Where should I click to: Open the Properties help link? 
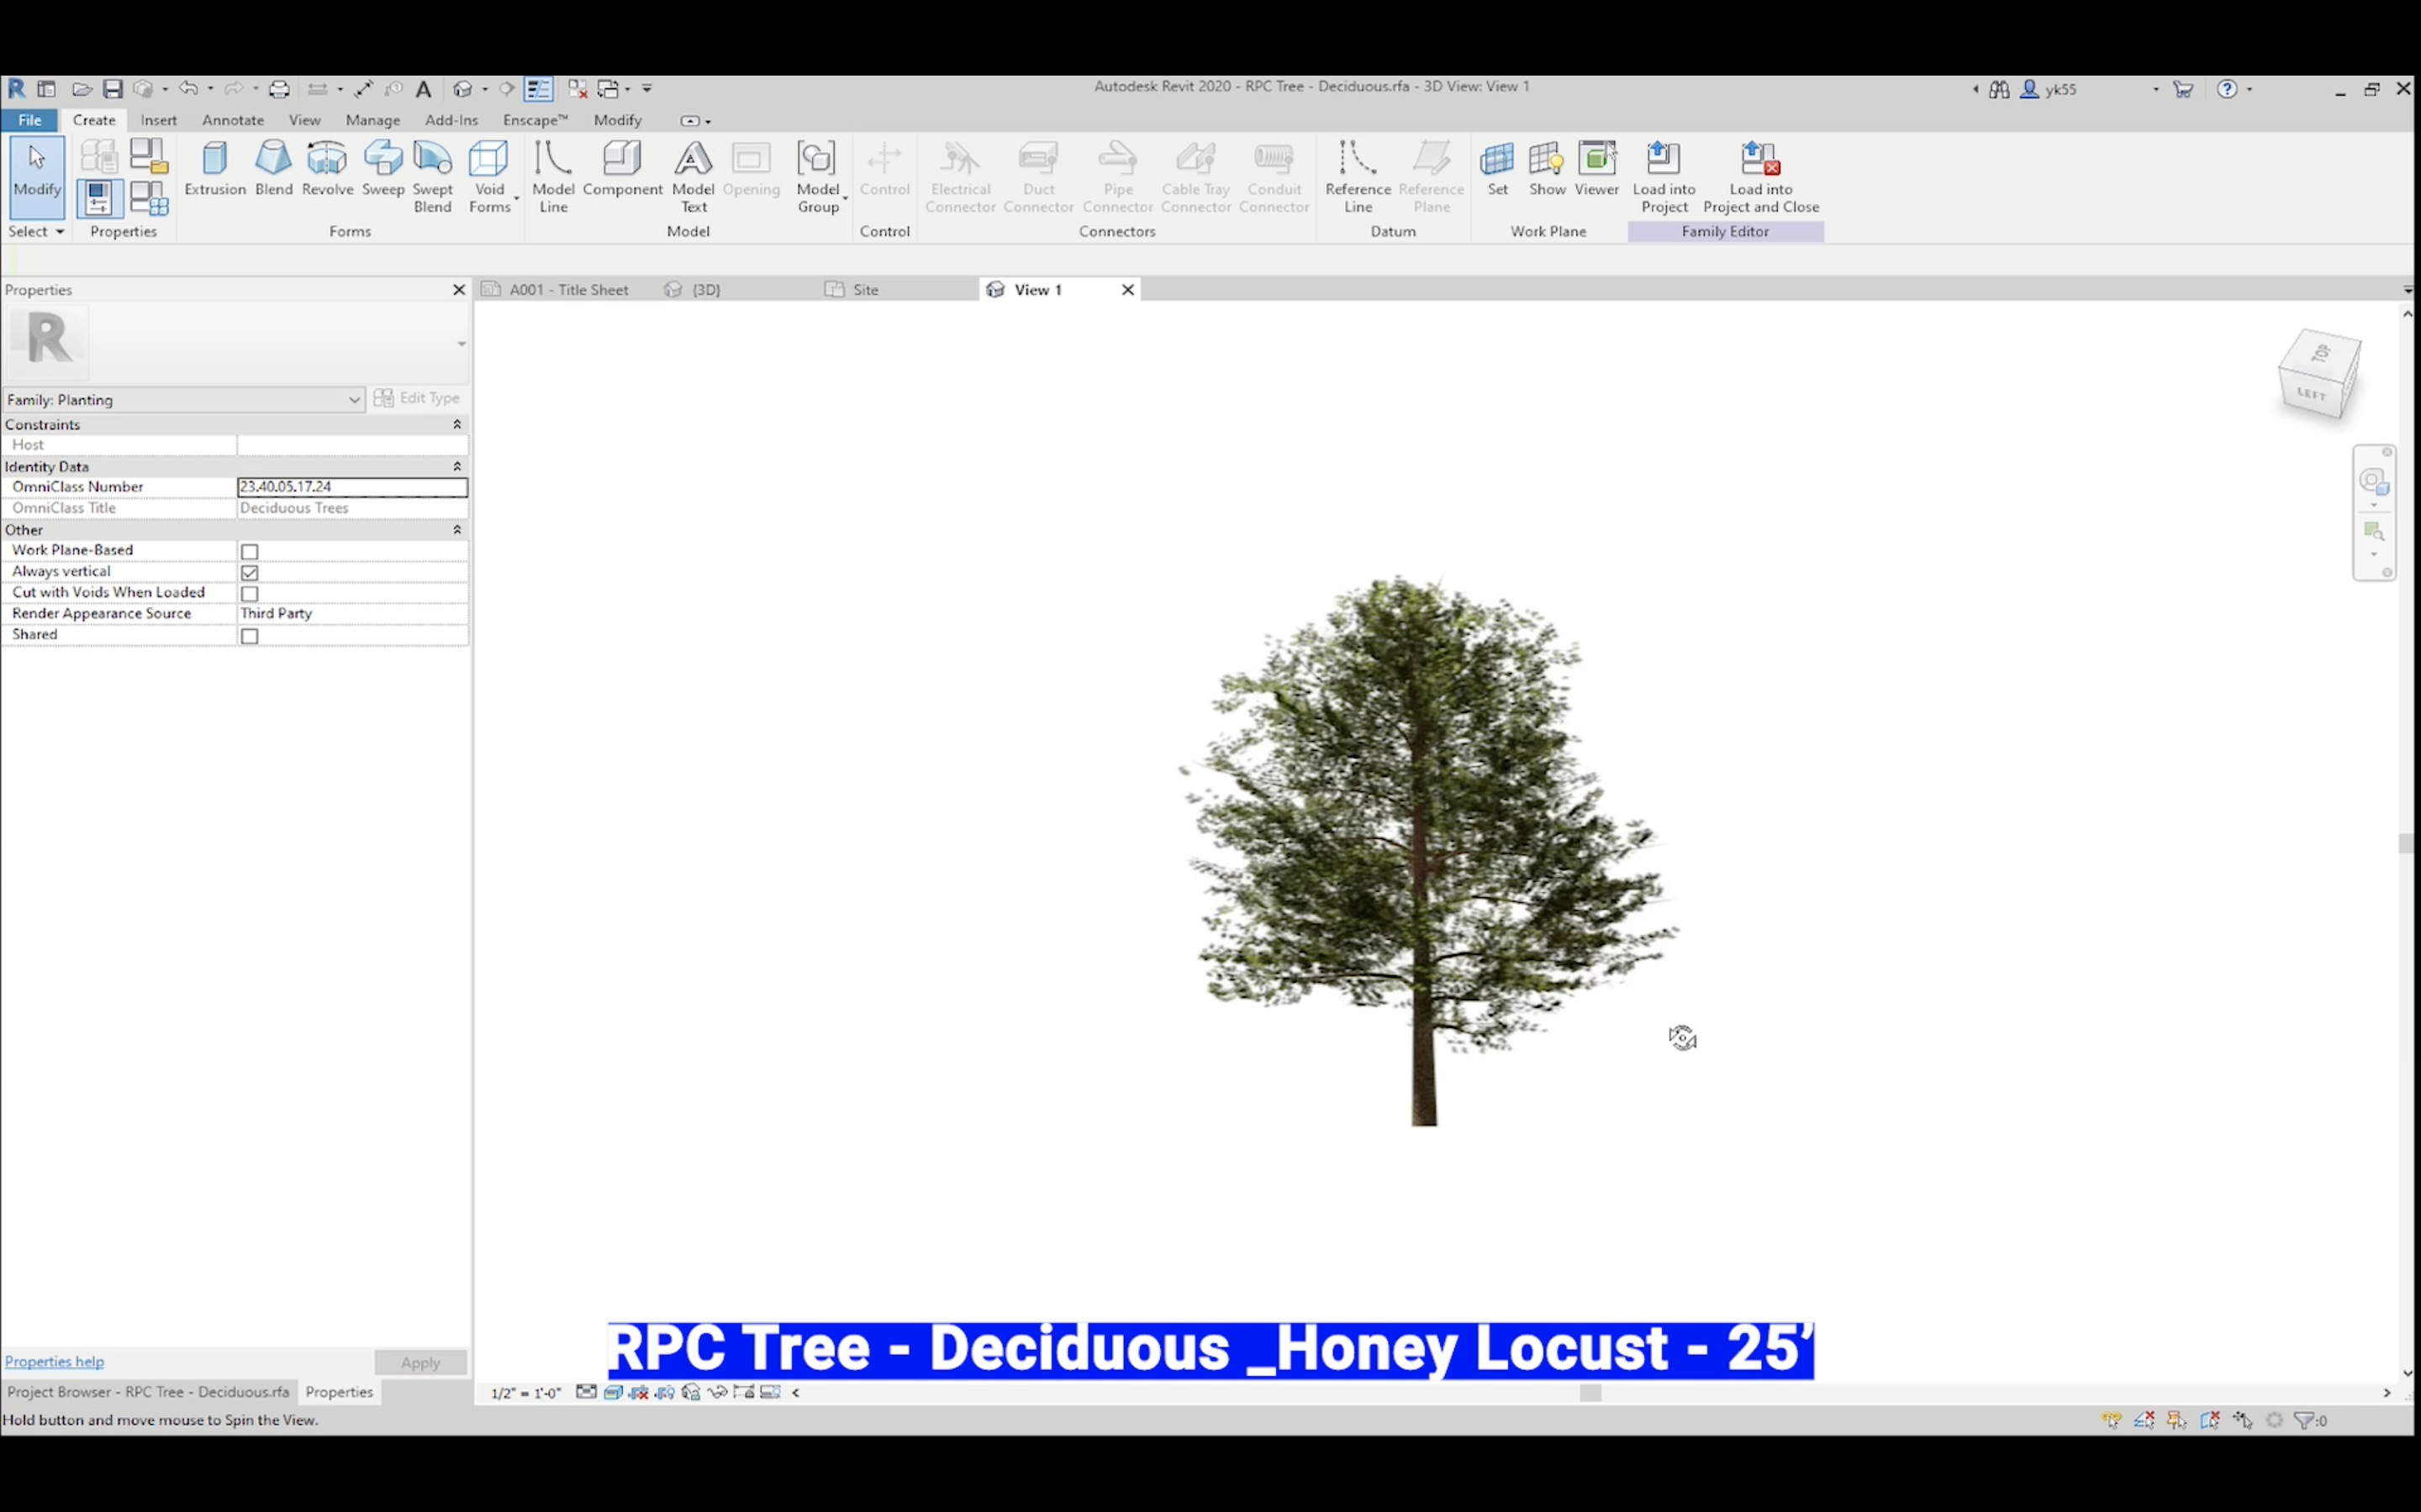point(54,1361)
